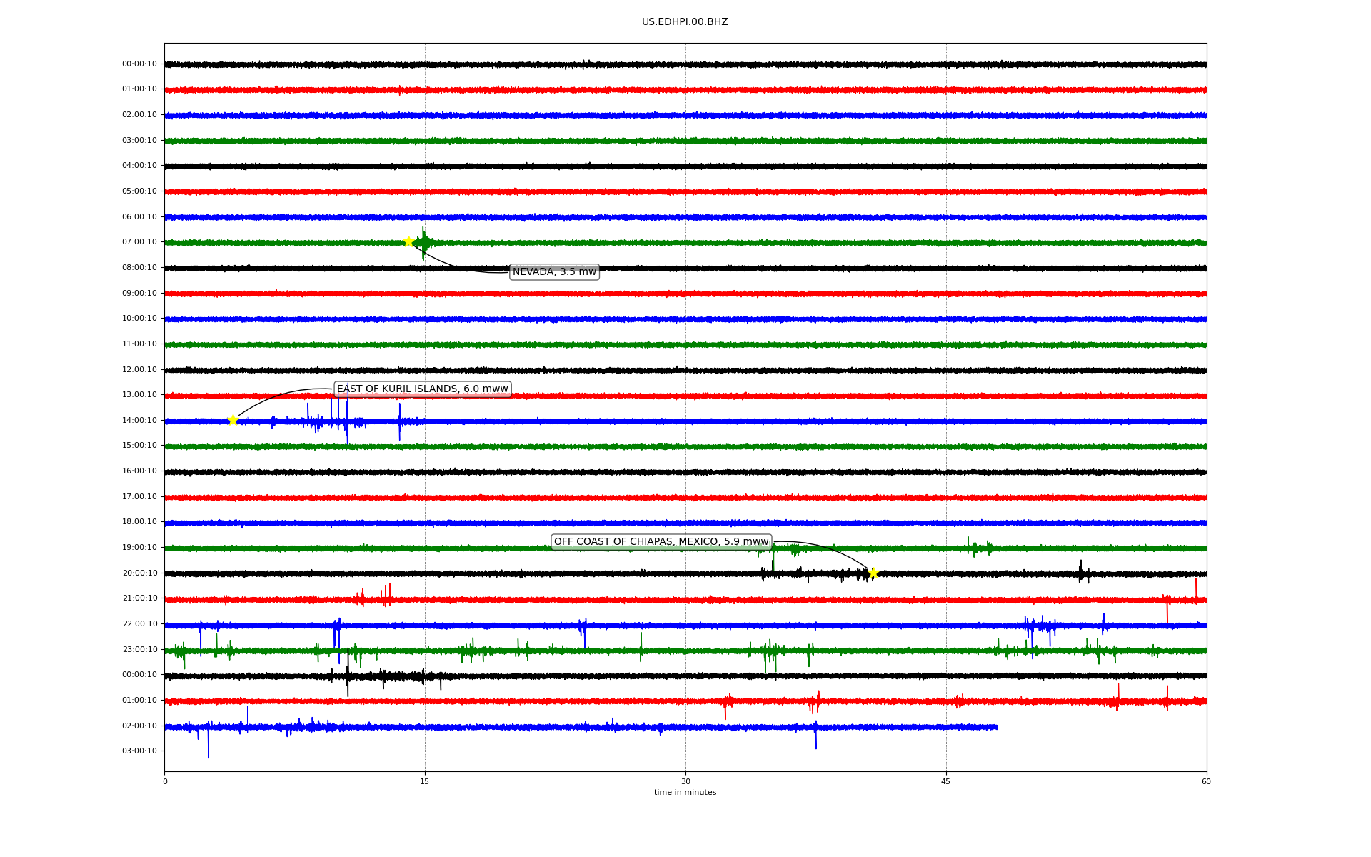Click the 15:00:10 row time label

tap(139, 446)
